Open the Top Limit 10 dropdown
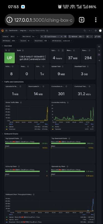 coord(30,41)
